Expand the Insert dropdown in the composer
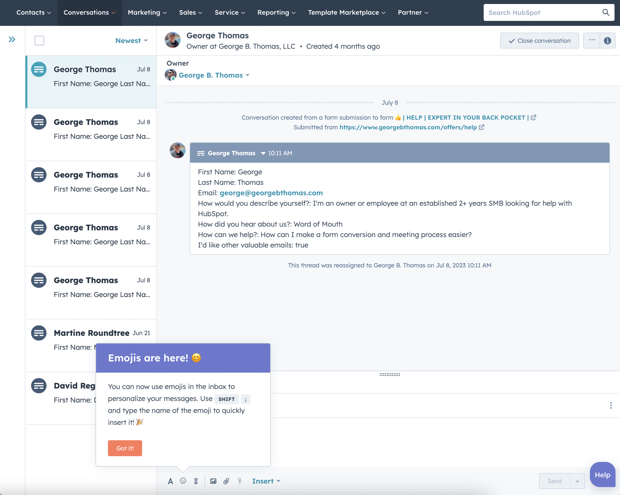 click(x=265, y=481)
